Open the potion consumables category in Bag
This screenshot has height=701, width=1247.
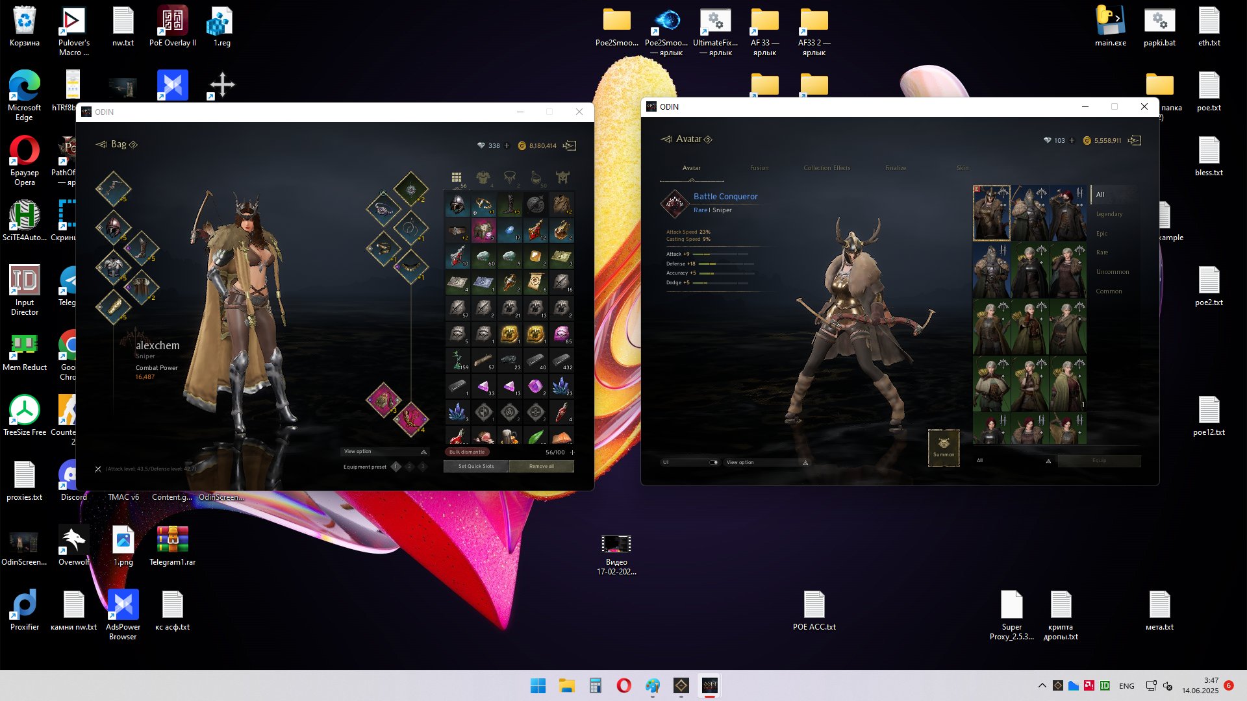point(536,177)
